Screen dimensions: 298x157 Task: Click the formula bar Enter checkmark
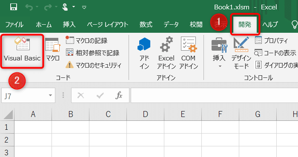[x=100, y=95]
